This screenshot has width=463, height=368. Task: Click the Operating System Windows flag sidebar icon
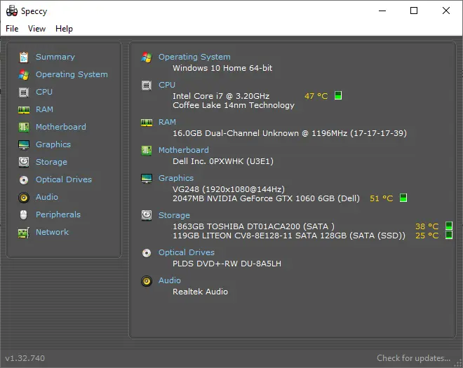(24, 75)
